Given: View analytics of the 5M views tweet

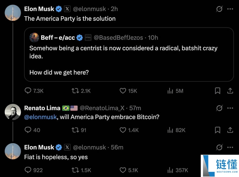Looking at the screenshot, I should 170,91.
